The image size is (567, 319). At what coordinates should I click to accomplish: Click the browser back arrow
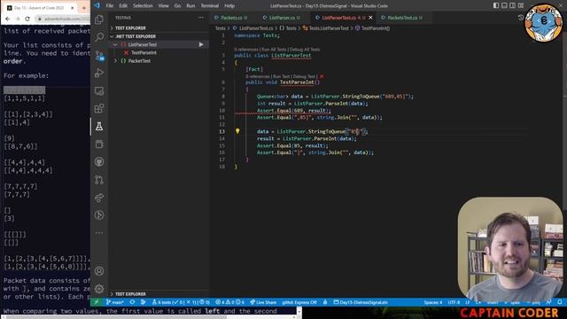pyautogui.click(x=8, y=19)
